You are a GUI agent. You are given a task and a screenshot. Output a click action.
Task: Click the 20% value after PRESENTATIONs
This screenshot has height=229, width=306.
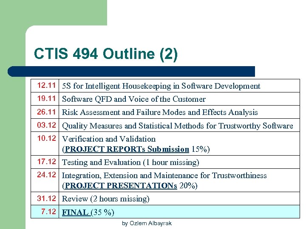(187, 186)
